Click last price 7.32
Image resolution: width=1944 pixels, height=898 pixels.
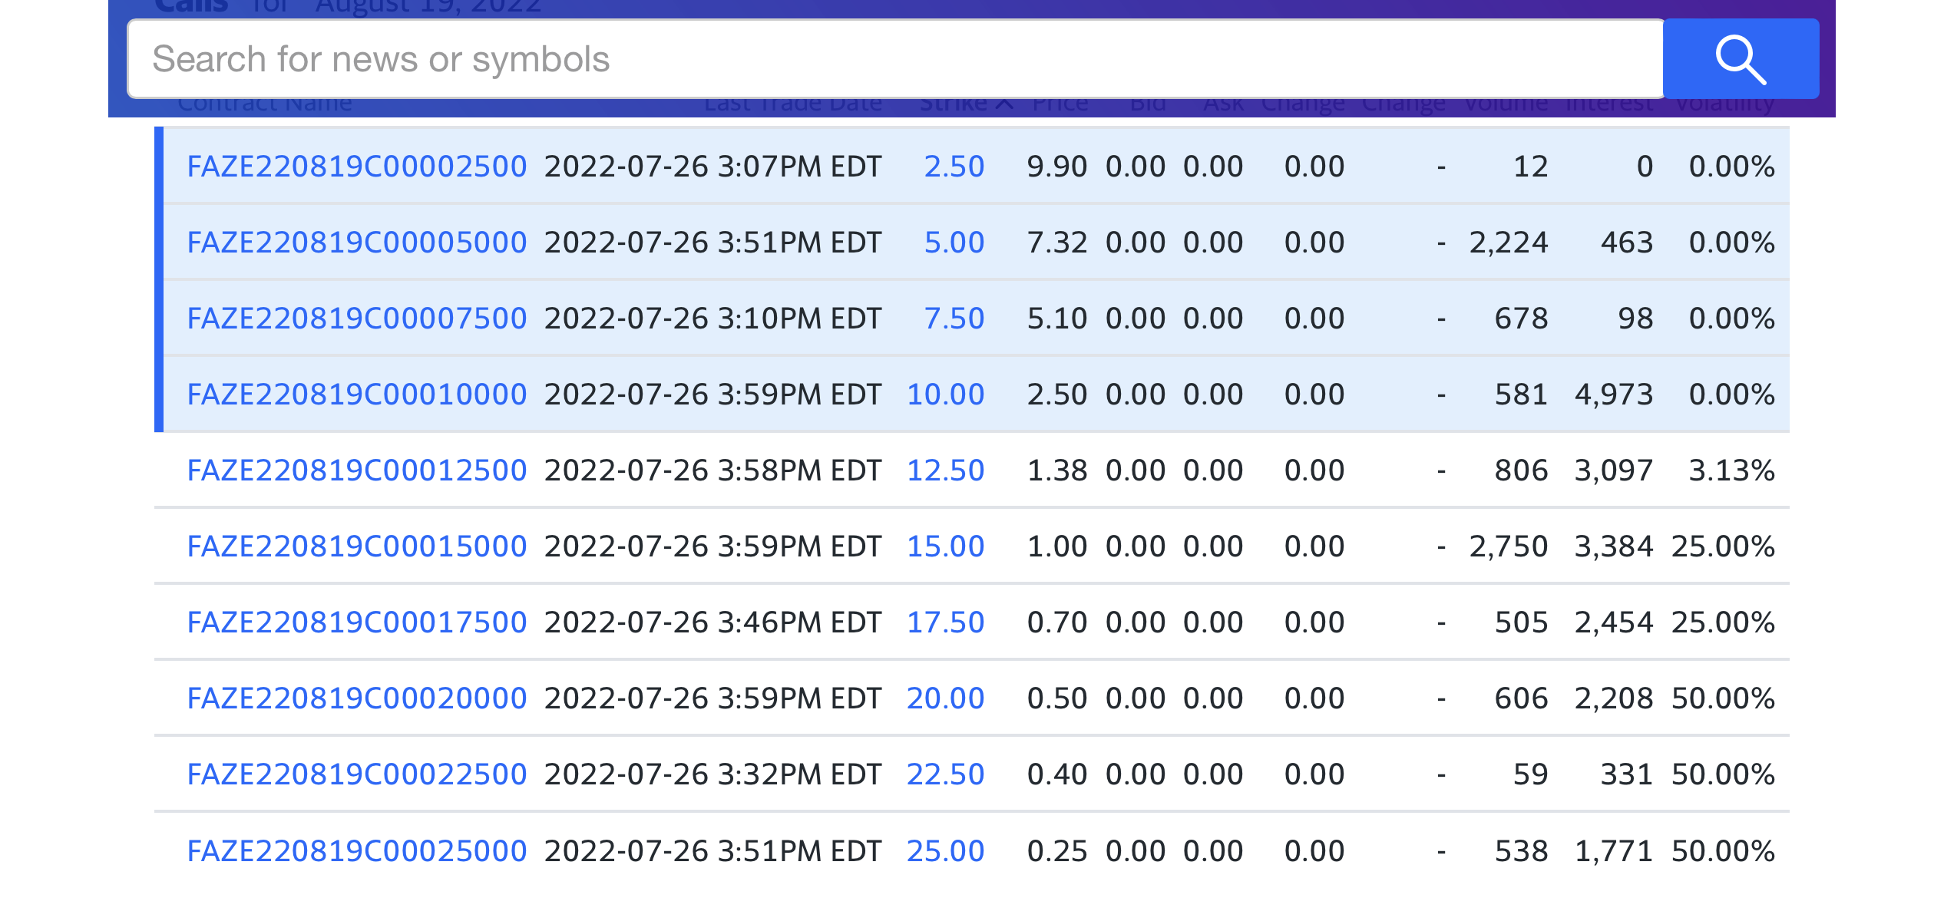pos(1057,243)
